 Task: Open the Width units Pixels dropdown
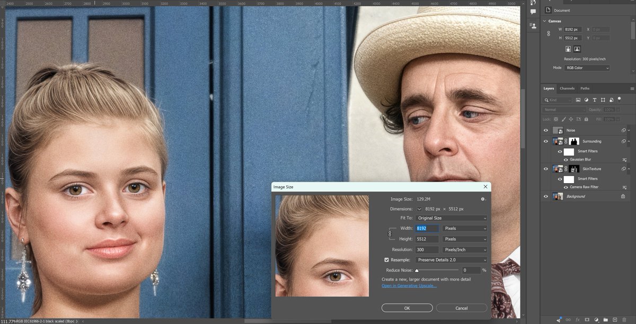(465, 229)
